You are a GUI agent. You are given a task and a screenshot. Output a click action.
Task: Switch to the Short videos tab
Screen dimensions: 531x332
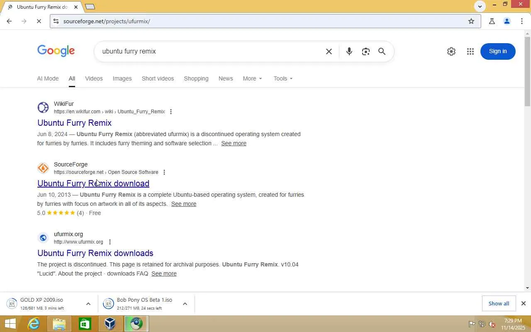(158, 78)
